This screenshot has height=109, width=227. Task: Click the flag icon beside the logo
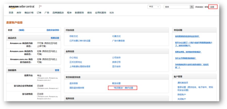tap(40, 7)
